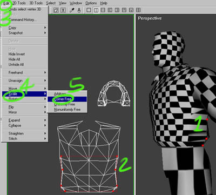This screenshot has width=216, height=195.
Task: Select the stamp brush tool icon
Action: [79, 10]
